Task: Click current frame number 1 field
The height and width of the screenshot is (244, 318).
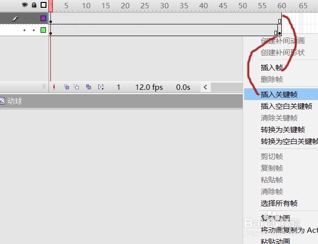Action: click(118, 87)
